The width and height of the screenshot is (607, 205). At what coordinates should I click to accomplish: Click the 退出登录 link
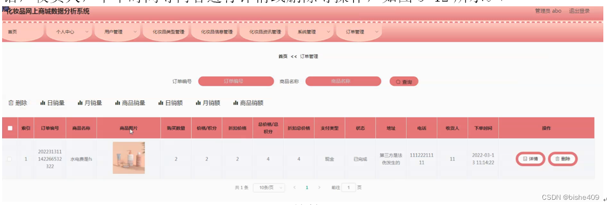(x=579, y=11)
